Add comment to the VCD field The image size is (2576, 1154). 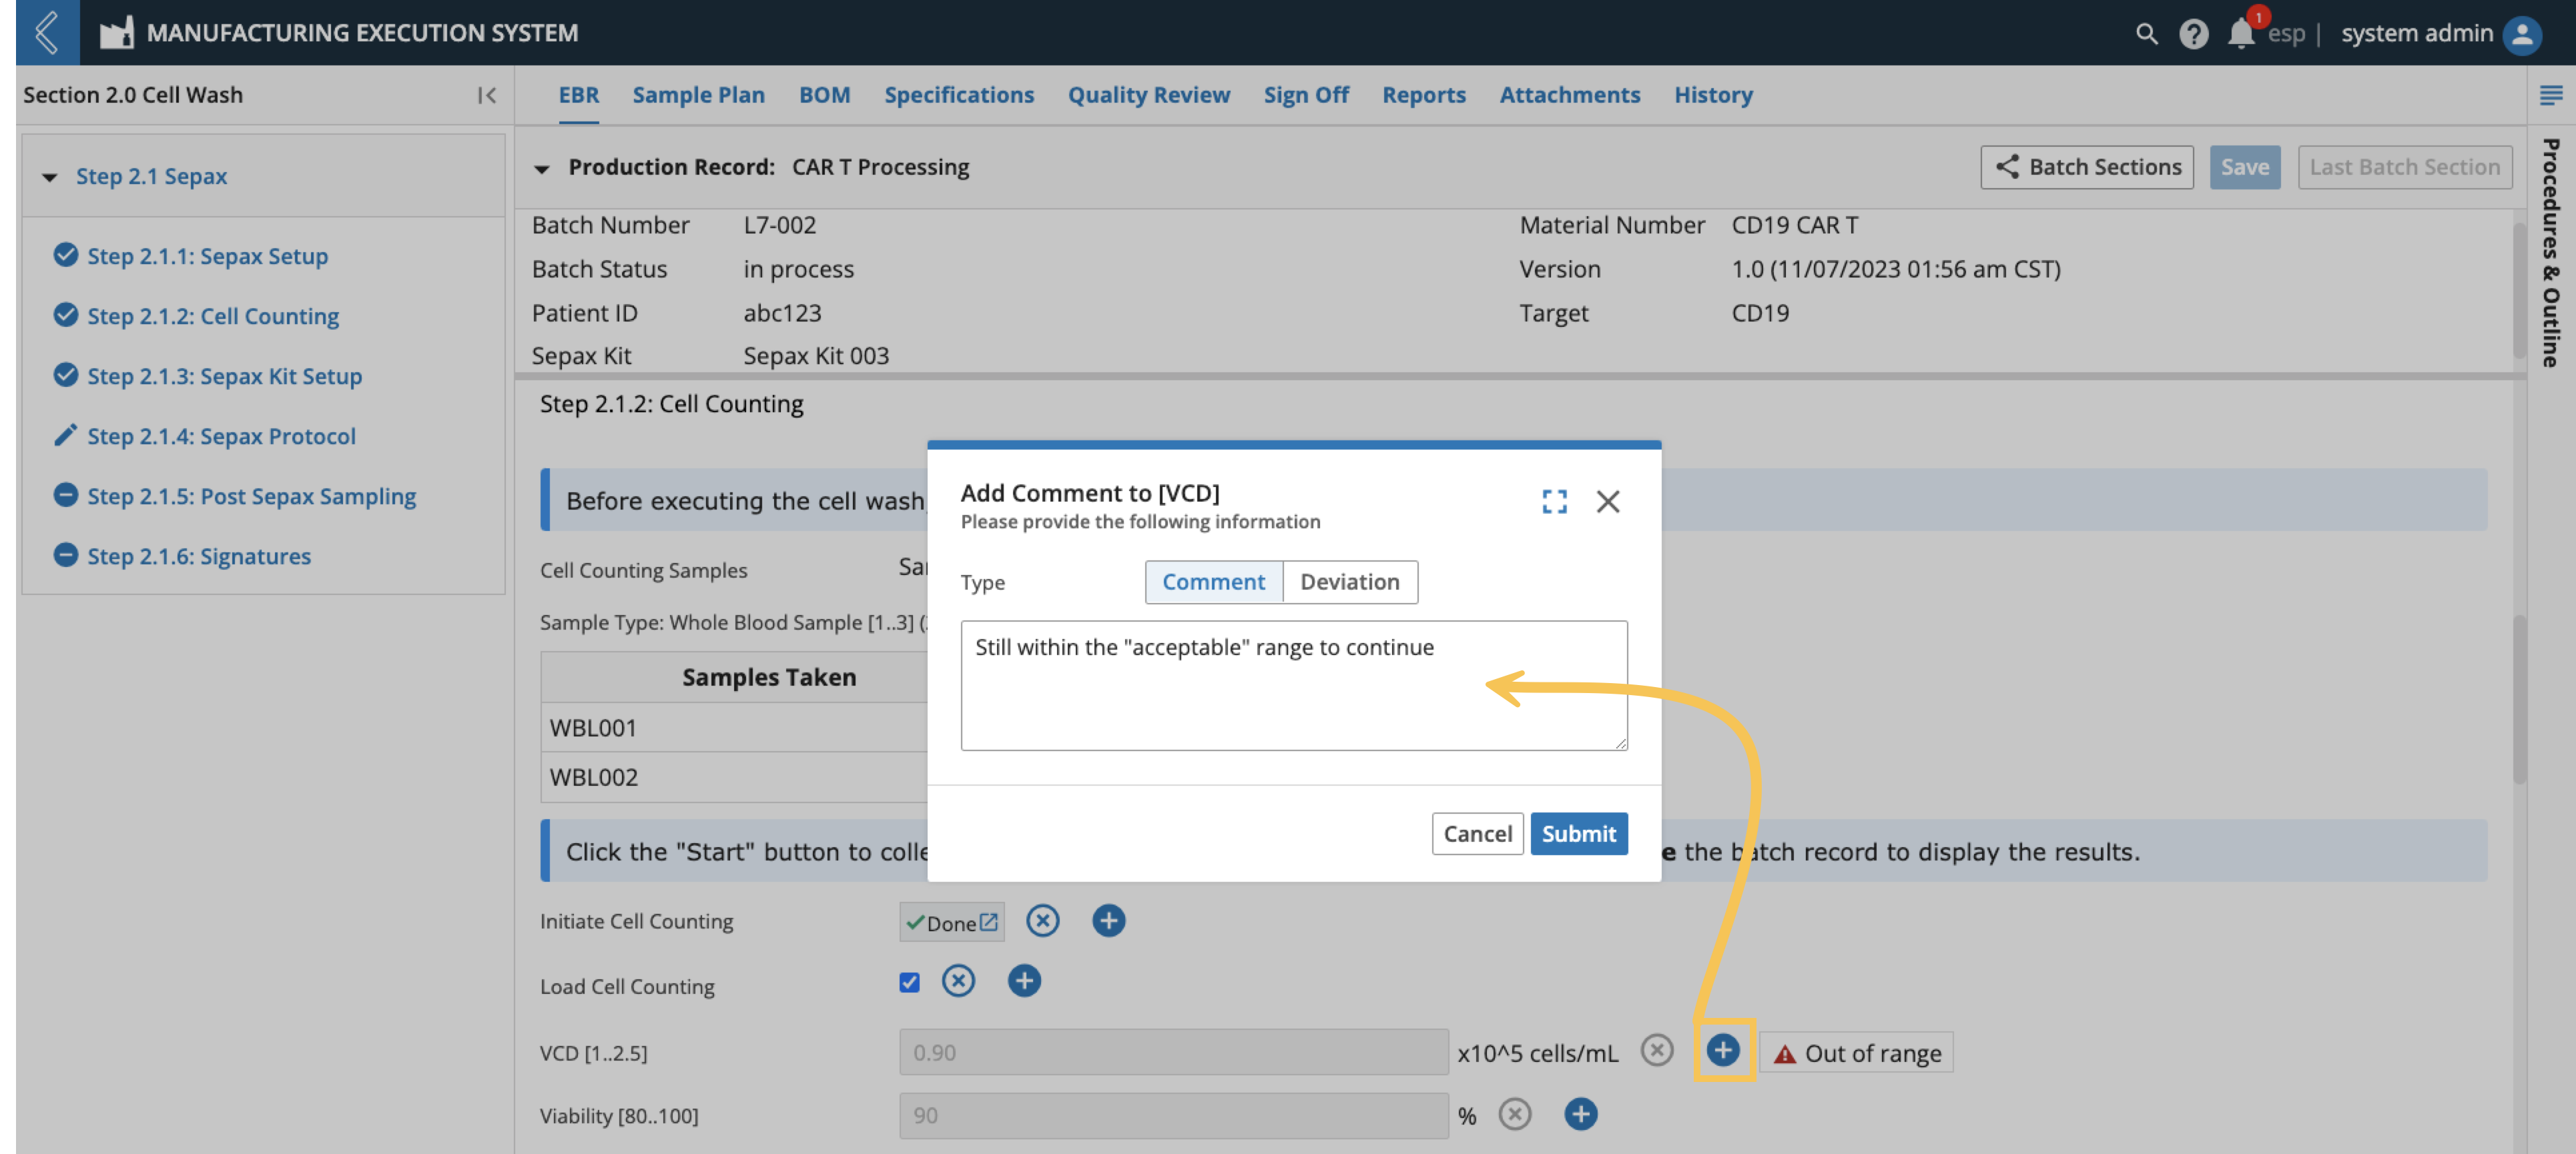click(1722, 1050)
